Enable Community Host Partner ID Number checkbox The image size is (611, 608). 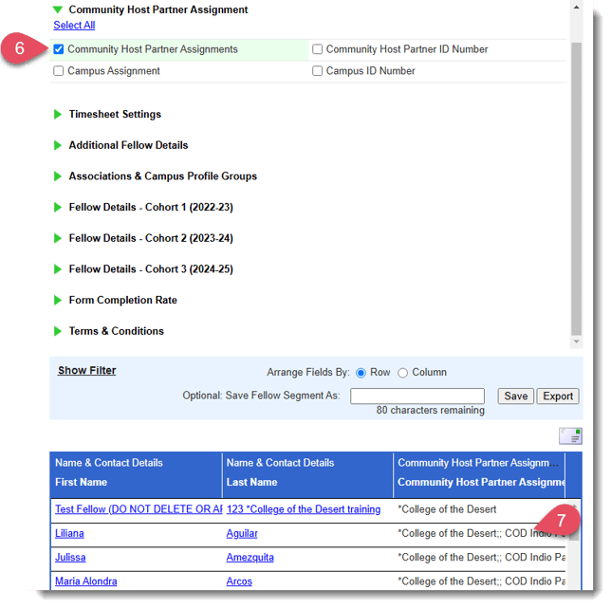click(x=318, y=49)
